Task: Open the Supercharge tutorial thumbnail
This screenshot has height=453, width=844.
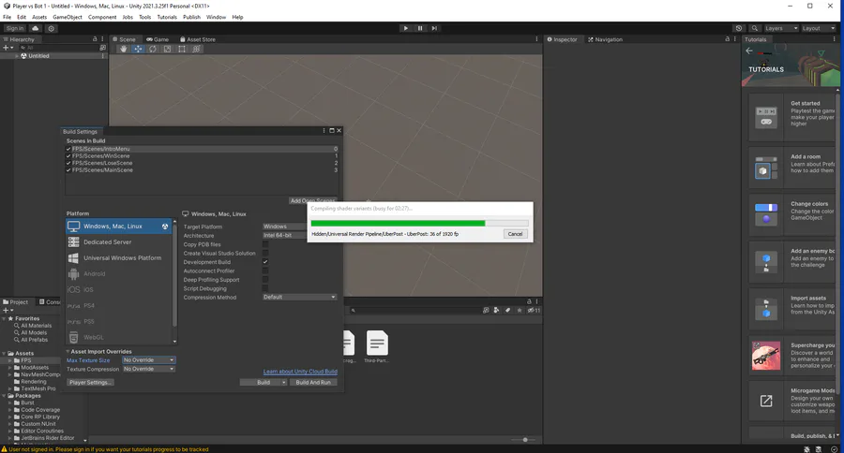Action: (x=766, y=356)
